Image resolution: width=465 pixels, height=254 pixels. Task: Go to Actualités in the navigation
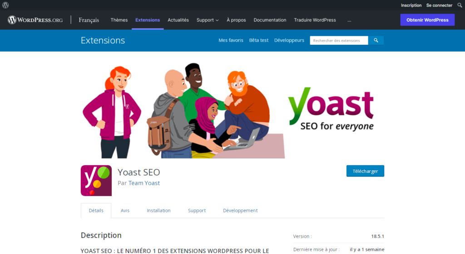pyautogui.click(x=178, y=20)
